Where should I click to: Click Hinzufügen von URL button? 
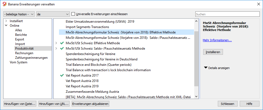54,104
